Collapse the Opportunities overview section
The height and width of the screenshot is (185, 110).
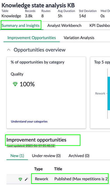pyautogui.click(x=9, y=50)
